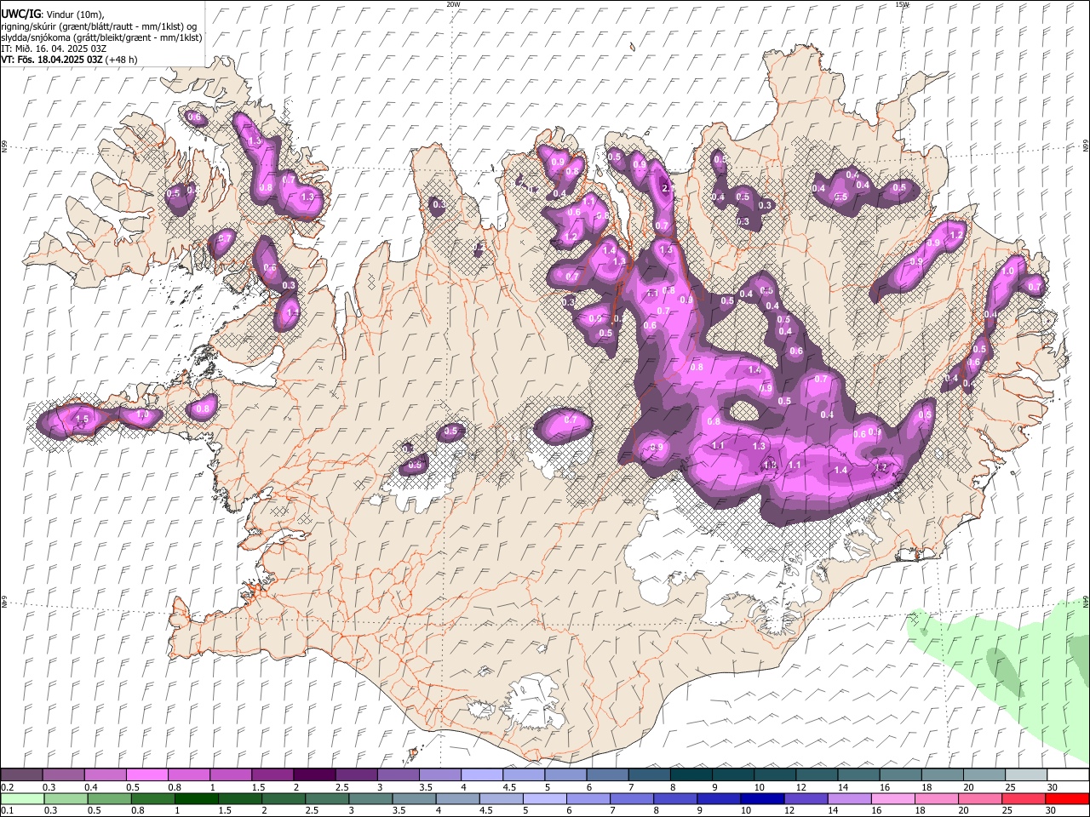
Task: Click the "IT: Mið. 16. 04. 2025 03Z" line
Action: click(x=54, y=49)
